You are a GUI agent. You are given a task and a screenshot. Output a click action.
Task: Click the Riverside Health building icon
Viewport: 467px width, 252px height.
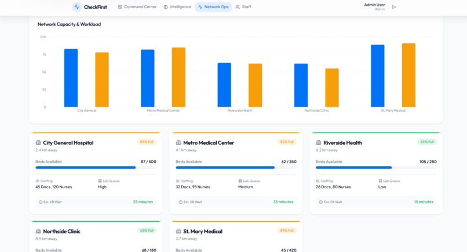click(x=318, y=143)
